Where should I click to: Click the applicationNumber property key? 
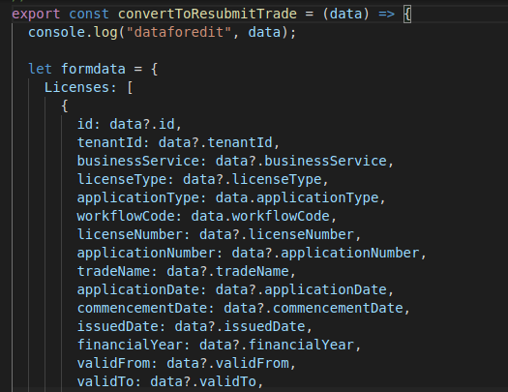click(146, 253)
